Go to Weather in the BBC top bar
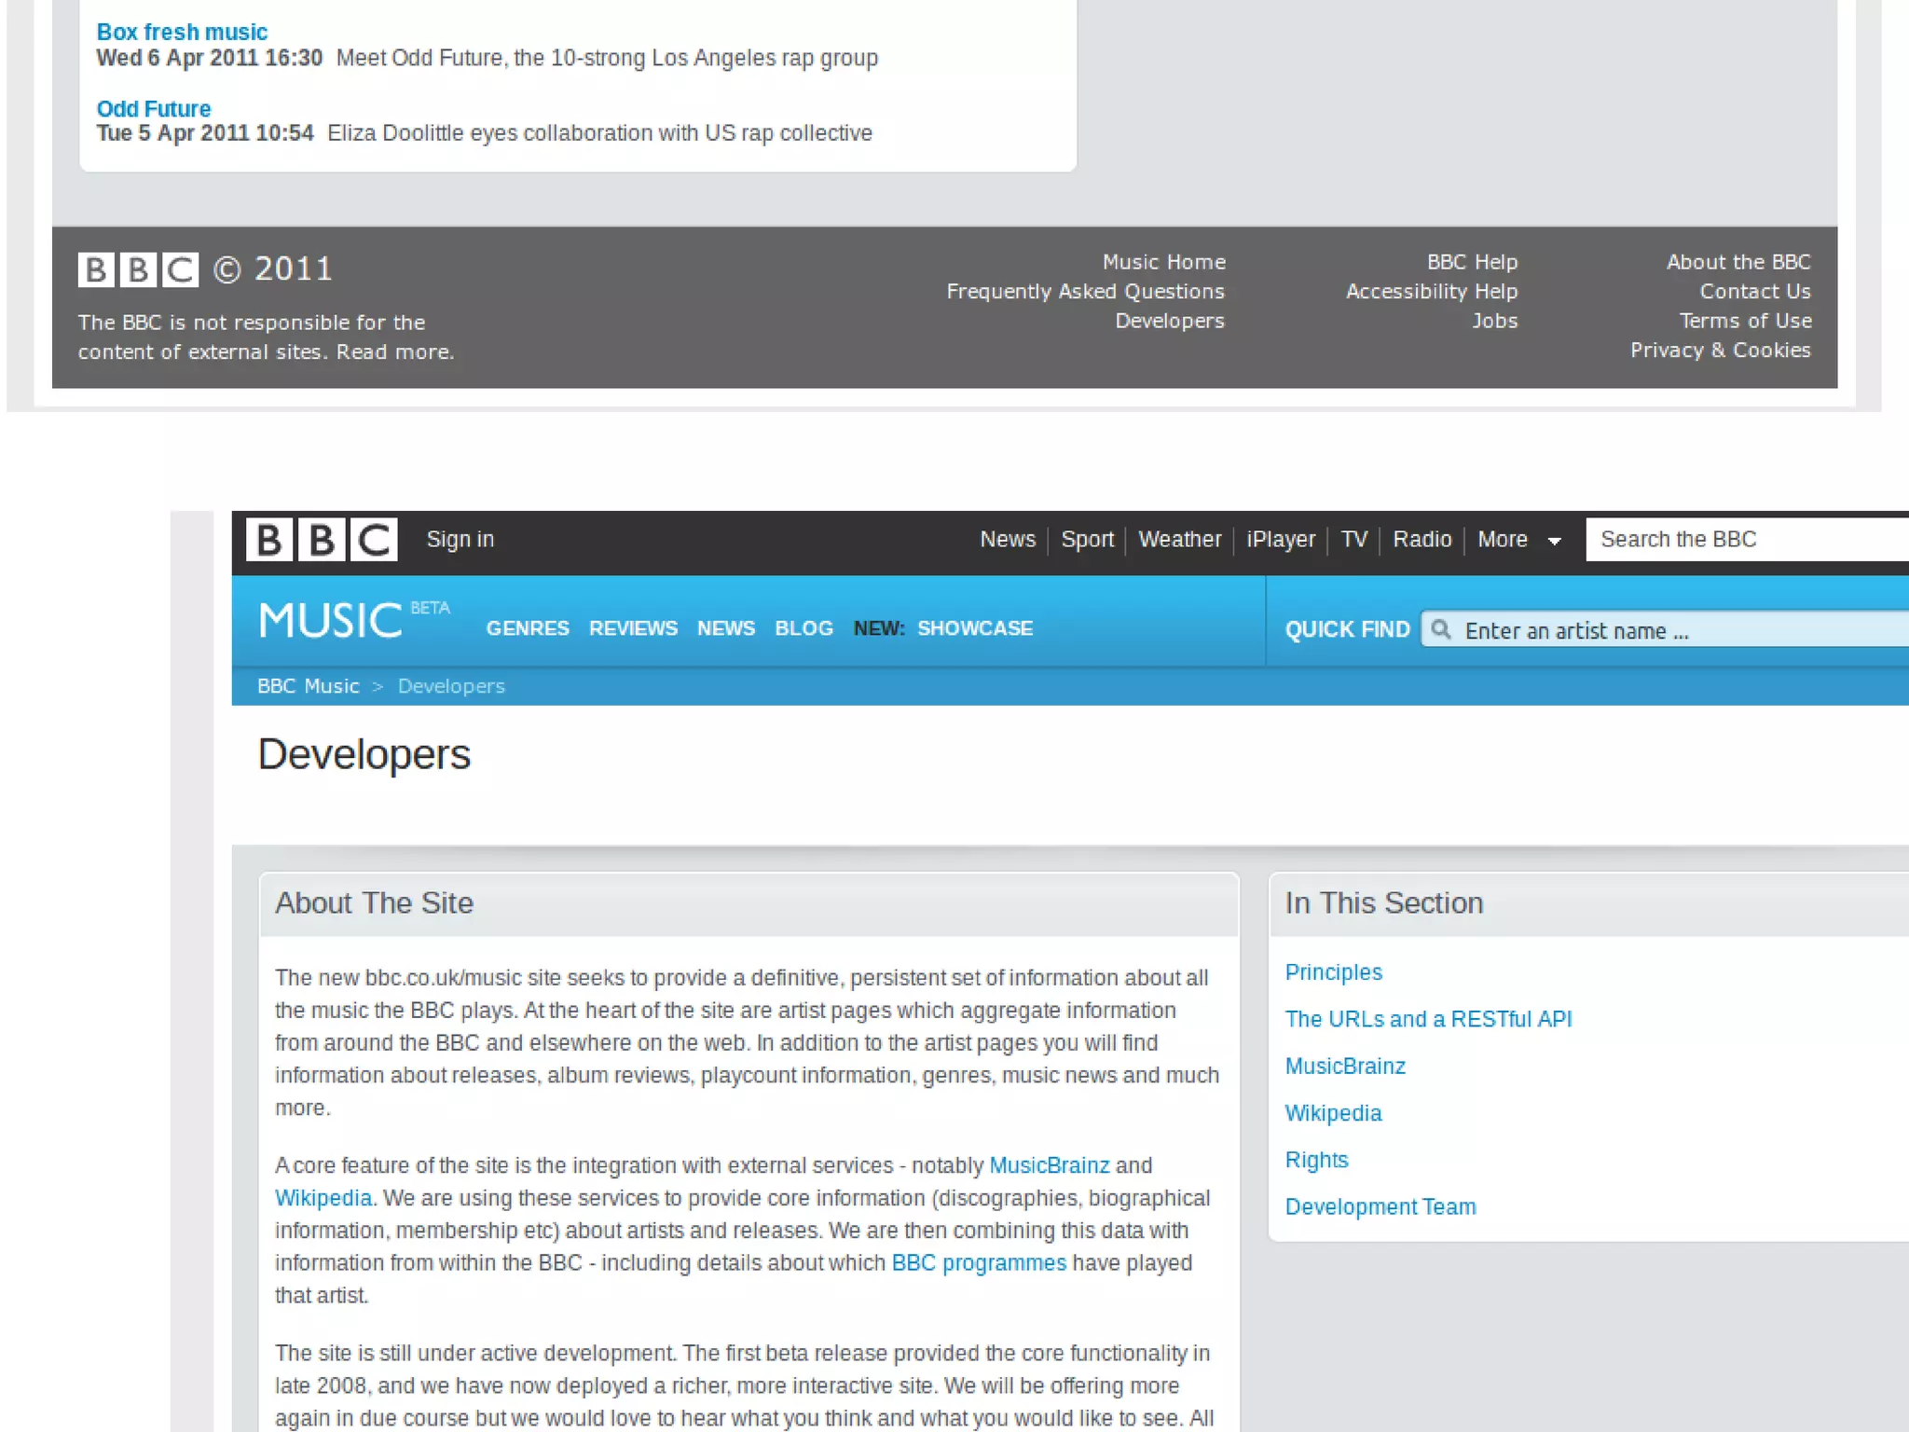Screen dimensions: 1909x1432 coord(1179,540)
